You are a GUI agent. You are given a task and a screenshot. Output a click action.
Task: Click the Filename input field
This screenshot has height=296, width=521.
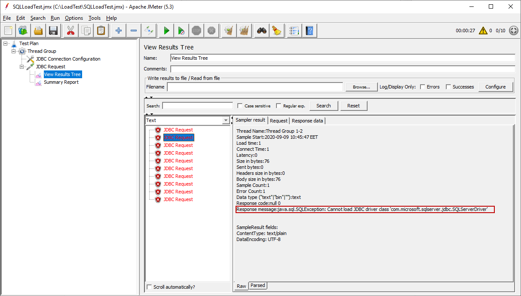[x=254, y=87]
